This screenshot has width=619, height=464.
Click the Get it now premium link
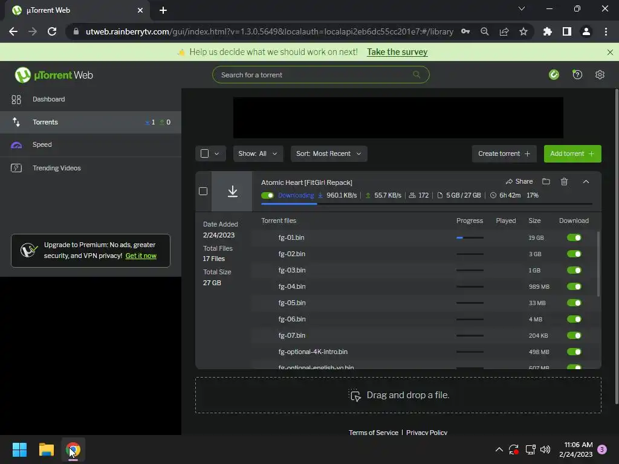[141, 256]
